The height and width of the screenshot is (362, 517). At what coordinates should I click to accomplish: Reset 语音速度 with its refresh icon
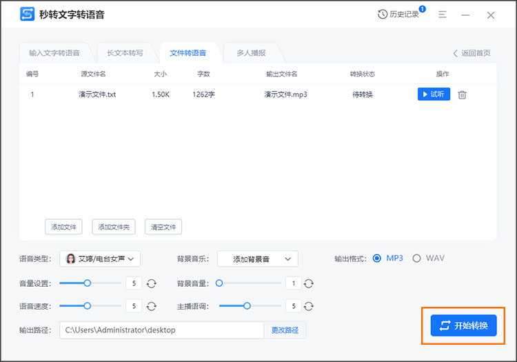tap(152, 306)
